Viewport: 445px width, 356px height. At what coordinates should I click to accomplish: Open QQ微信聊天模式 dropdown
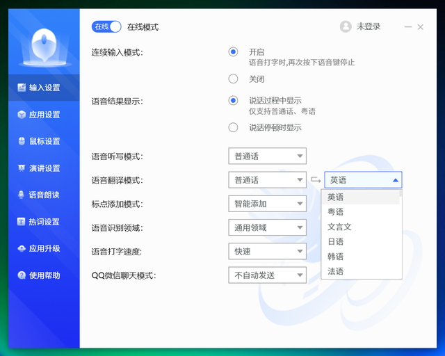point(267,275)
